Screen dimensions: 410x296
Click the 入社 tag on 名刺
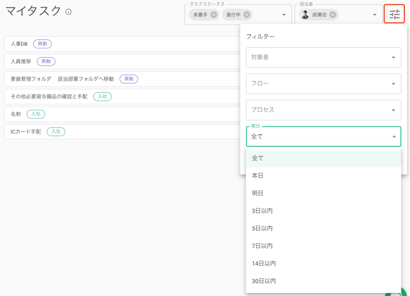click(36, 114)
